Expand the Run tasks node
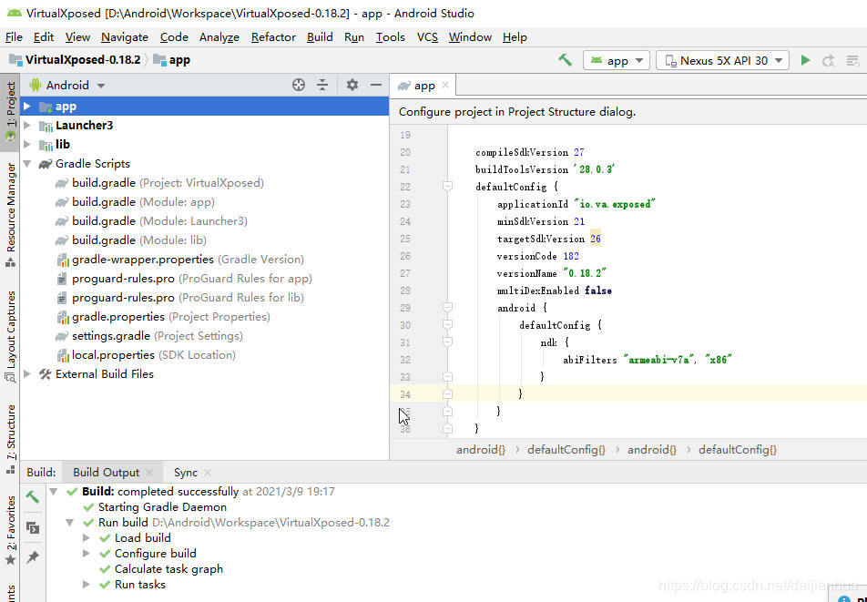The image size is (867, 602). pos(87,585)
